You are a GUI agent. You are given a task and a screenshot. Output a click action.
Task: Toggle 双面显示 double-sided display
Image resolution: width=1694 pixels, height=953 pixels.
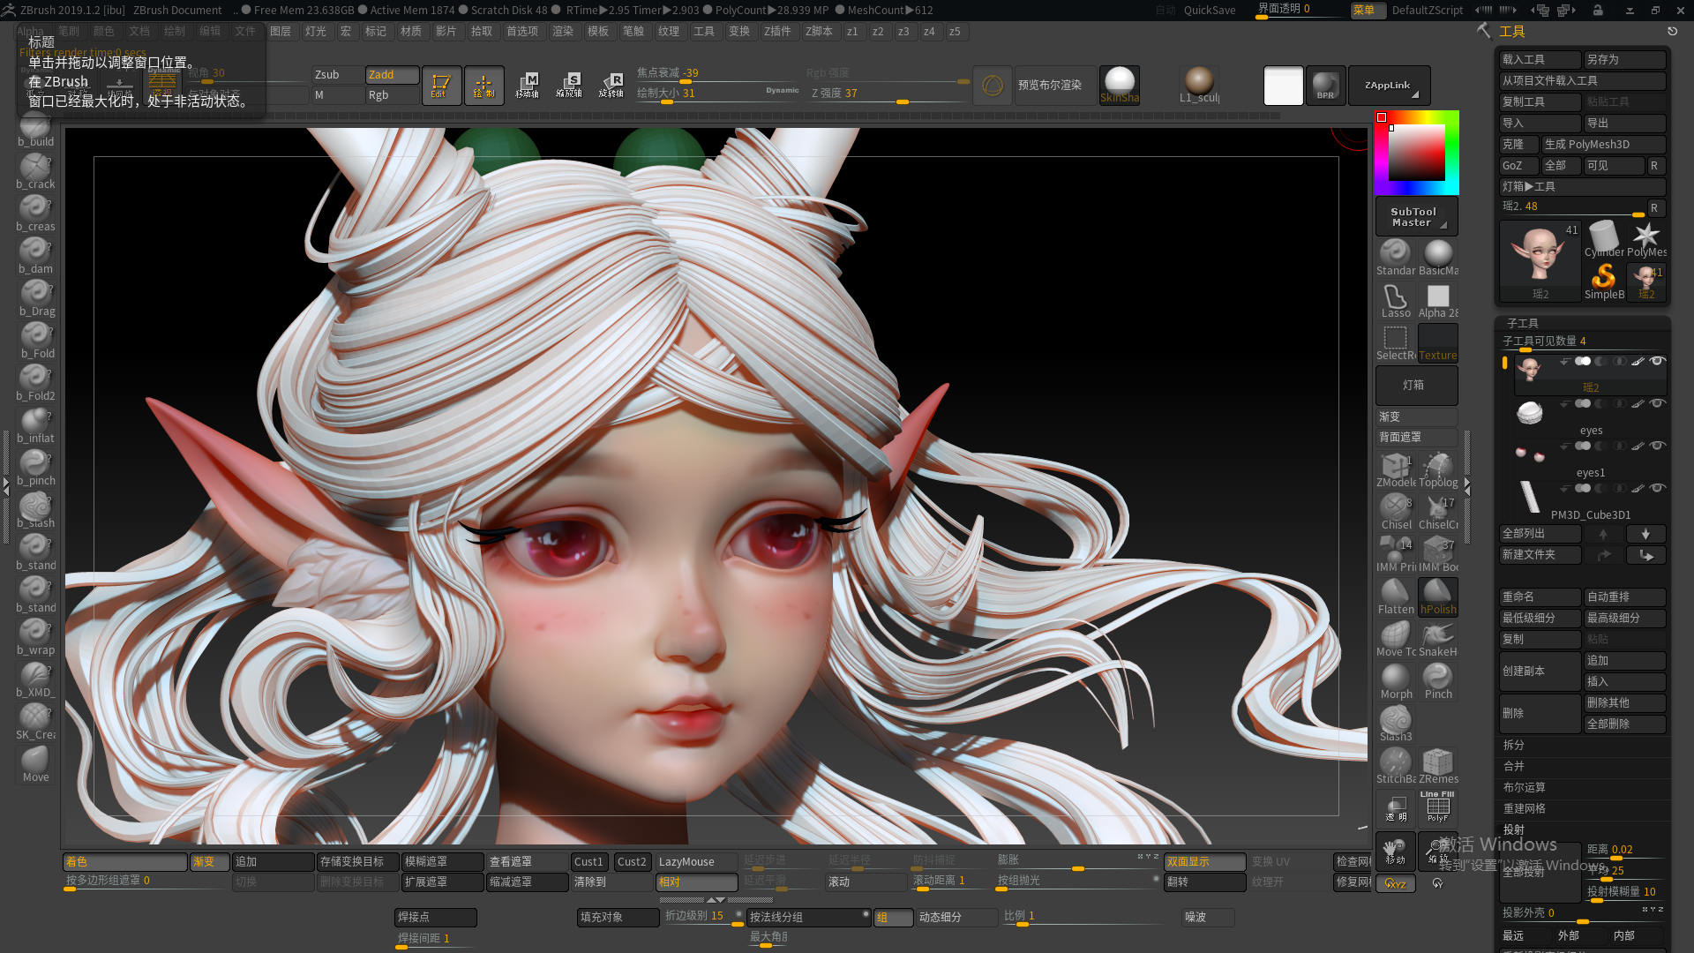coord(1205,862)
